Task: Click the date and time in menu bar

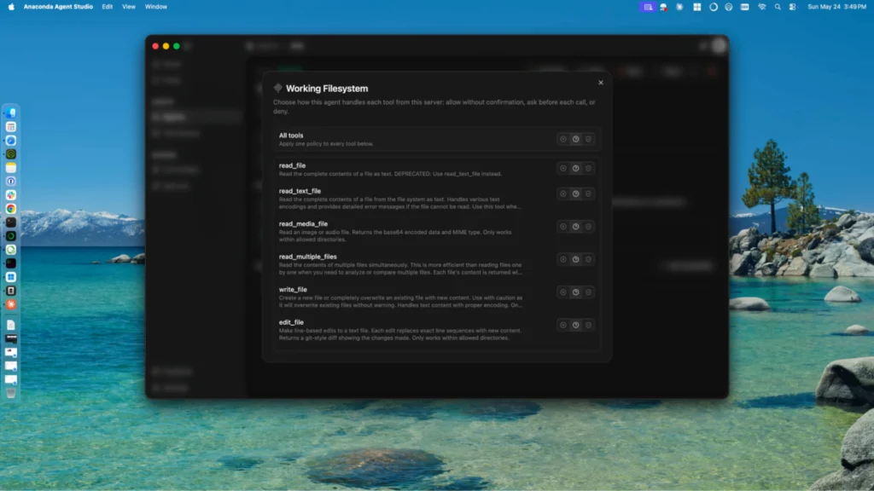Action: [x=836, y=7]
